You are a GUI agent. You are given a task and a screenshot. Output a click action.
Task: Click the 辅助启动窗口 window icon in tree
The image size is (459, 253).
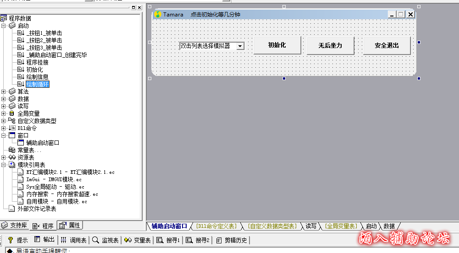coord(21,143)
